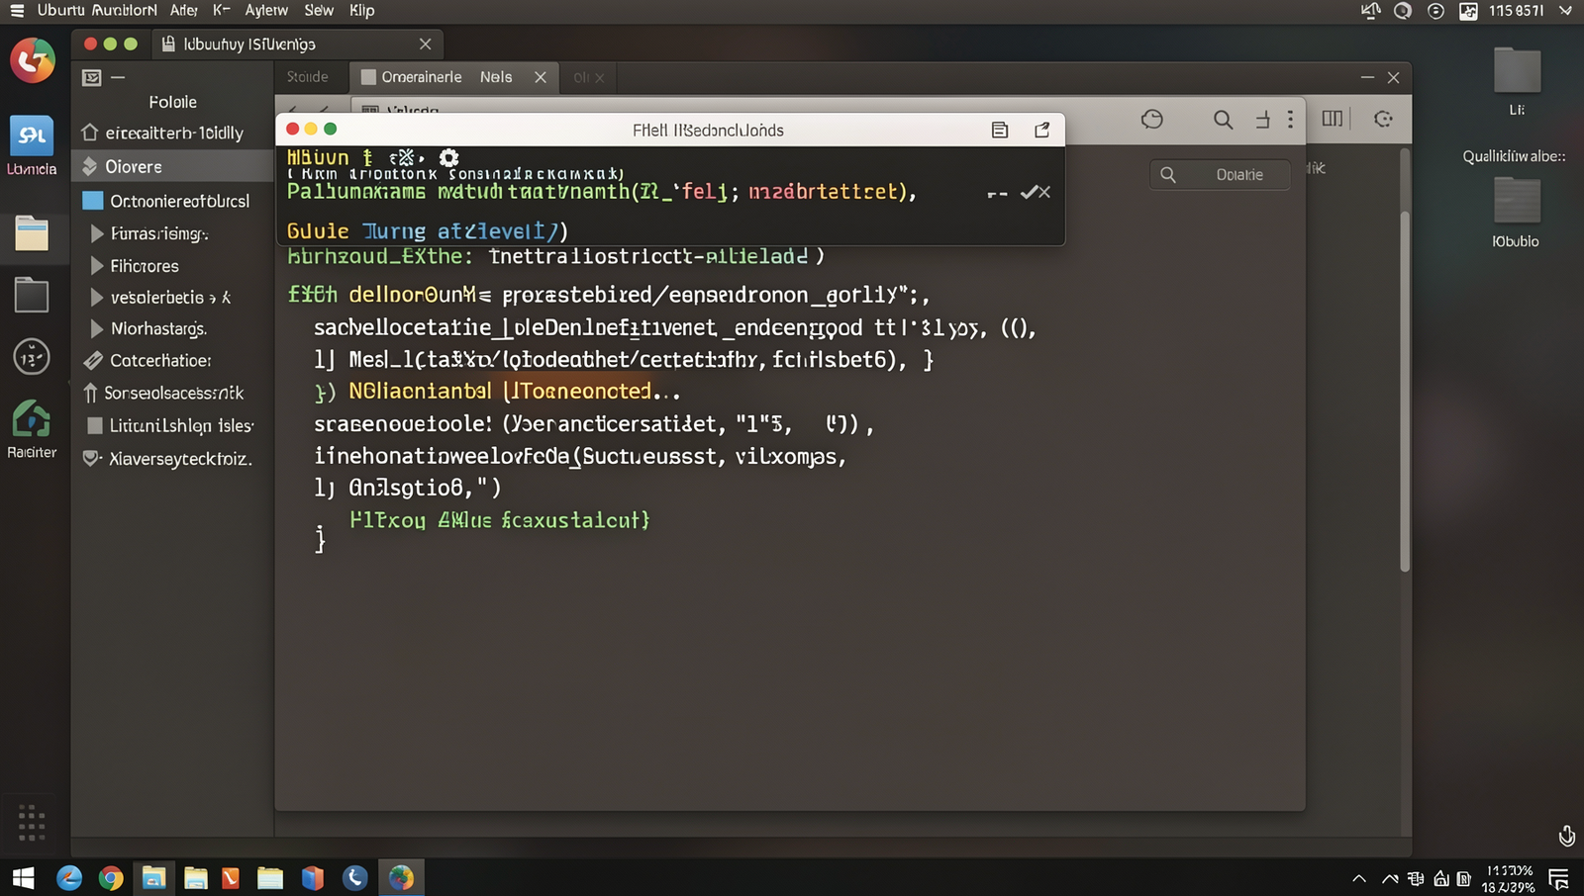Open the hamburger menu in top bar
This screenshot has height=896, width=1584.
pyautogui.click(x=17, y=11)
